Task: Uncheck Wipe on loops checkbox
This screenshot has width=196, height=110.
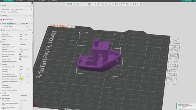Action: click(20, 59)
